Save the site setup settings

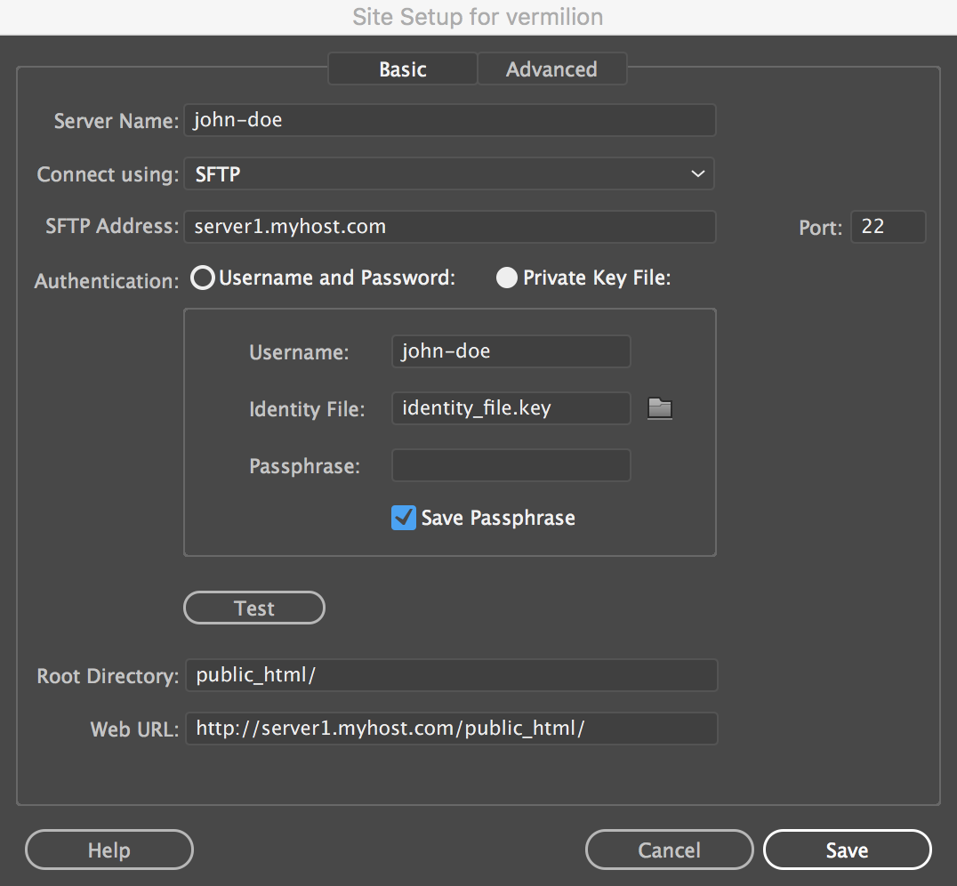tap(846, 850)
